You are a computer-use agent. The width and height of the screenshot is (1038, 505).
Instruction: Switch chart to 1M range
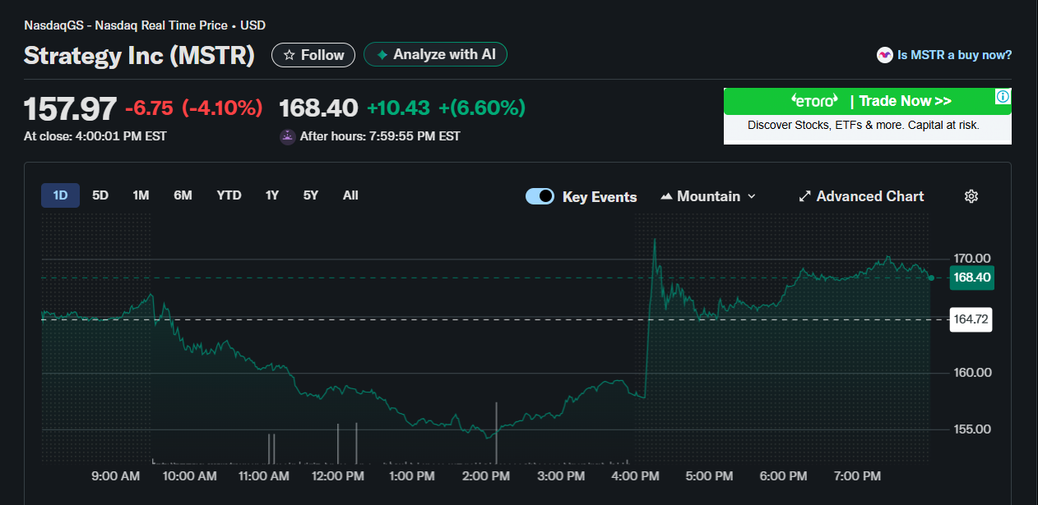click(x=141, y=195)
